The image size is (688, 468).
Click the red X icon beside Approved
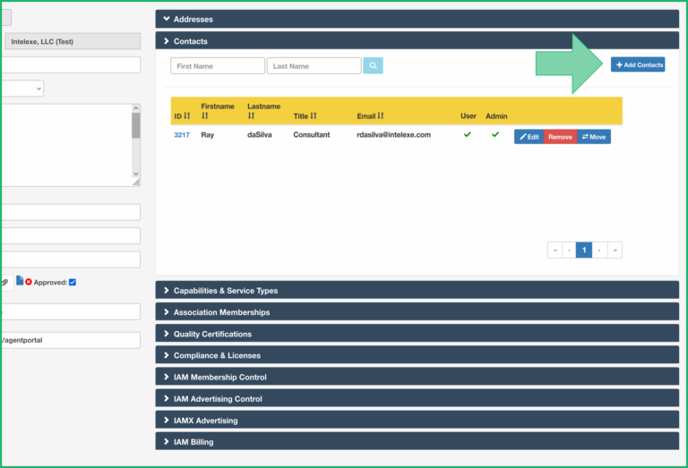(29, 282)
